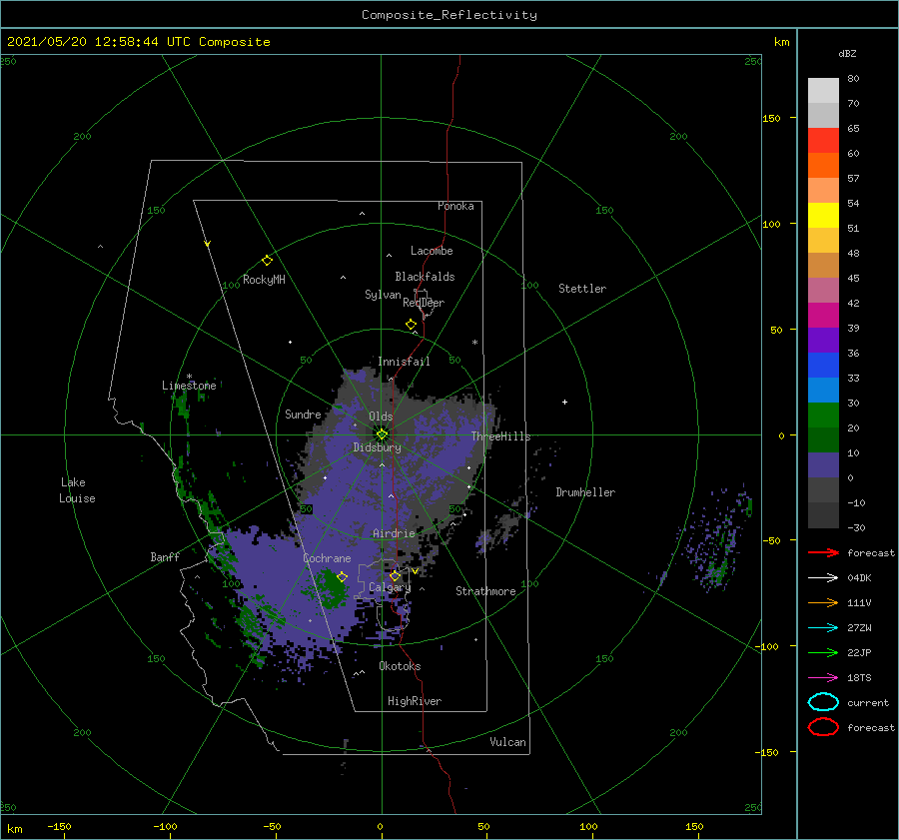Click the cyan 27ZW arrow legend icon

tap(823, 628)
